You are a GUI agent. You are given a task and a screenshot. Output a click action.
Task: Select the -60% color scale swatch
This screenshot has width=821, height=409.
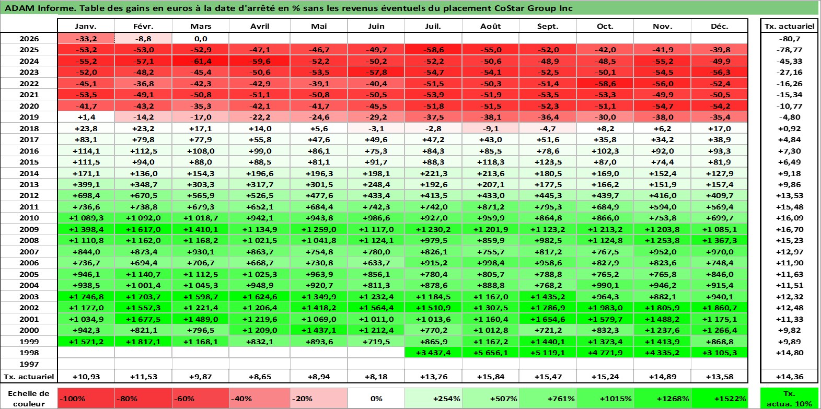tap(201, 399)
